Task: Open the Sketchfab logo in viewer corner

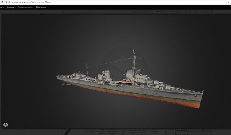Action: pos(5,125)
